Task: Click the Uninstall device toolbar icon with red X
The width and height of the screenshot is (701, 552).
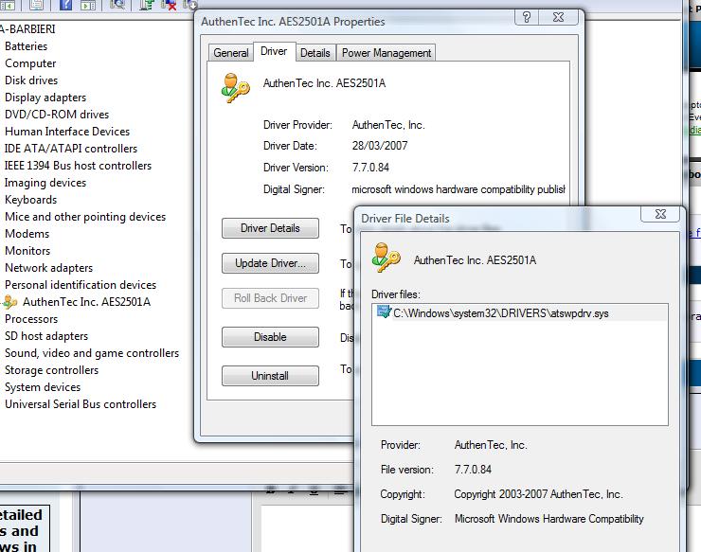Action: point(169,5)
